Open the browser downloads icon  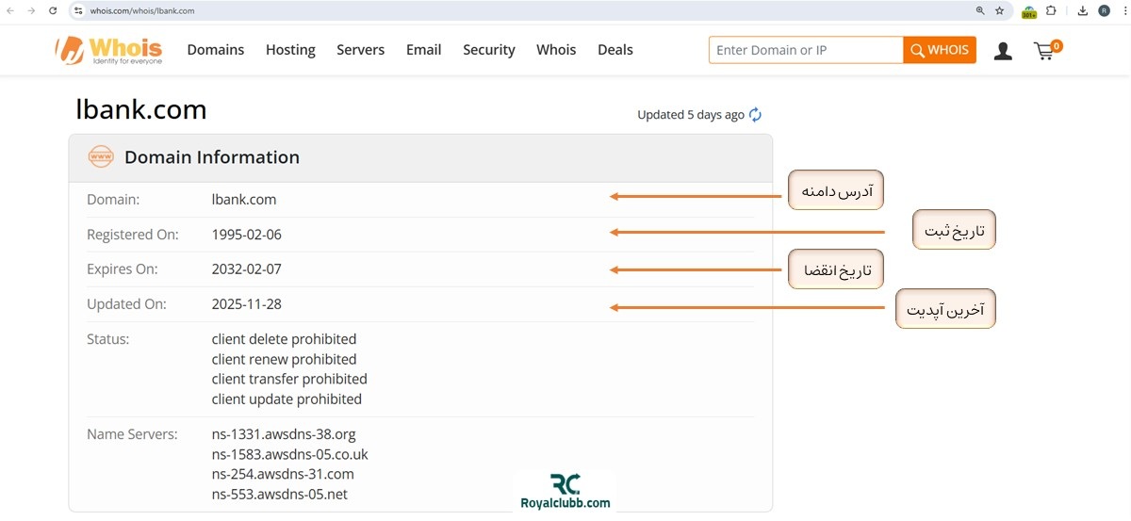[x=1082, y=10]
